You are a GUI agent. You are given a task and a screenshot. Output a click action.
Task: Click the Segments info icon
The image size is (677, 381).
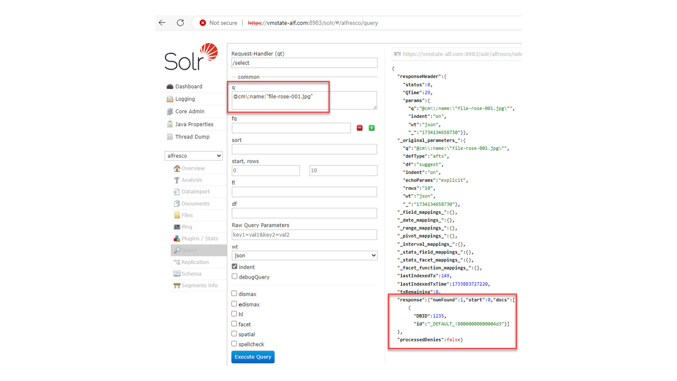point(177,285)
